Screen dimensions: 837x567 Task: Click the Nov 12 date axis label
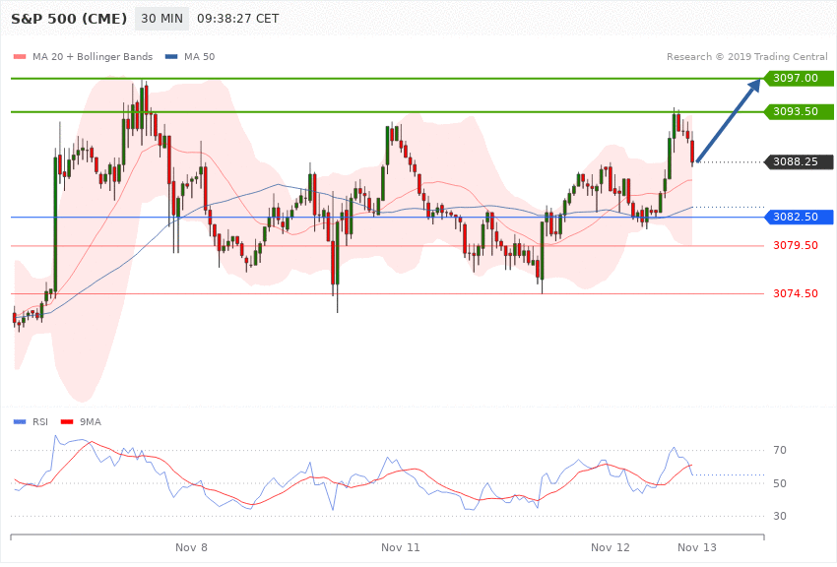(611, 547)
